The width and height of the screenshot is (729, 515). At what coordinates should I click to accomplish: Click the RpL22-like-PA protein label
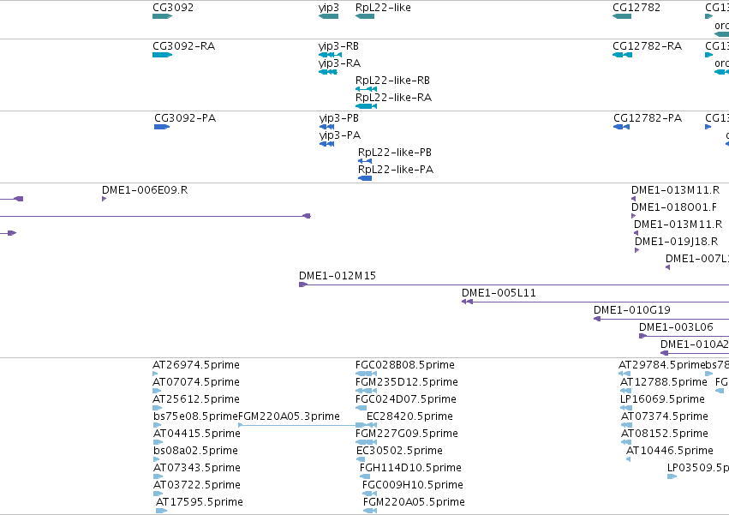coord(396,170)
